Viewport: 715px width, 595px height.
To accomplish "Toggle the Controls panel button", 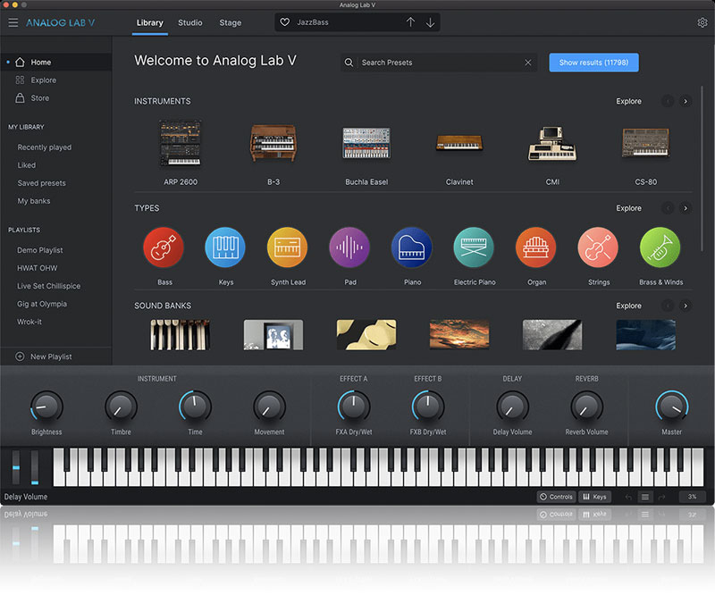I will 556,497.
